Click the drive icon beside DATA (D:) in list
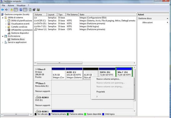This screenshot has height=118, width=171. (35, 24)
